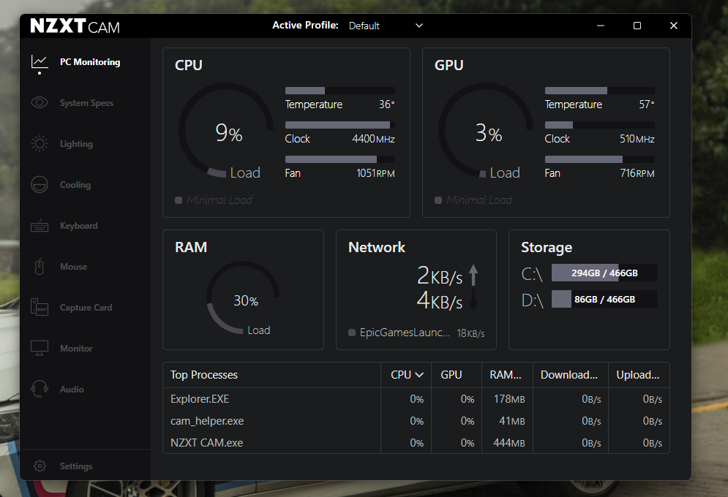Click the network upload arrow icon
The image size is (728, 497).
point(473,275)
